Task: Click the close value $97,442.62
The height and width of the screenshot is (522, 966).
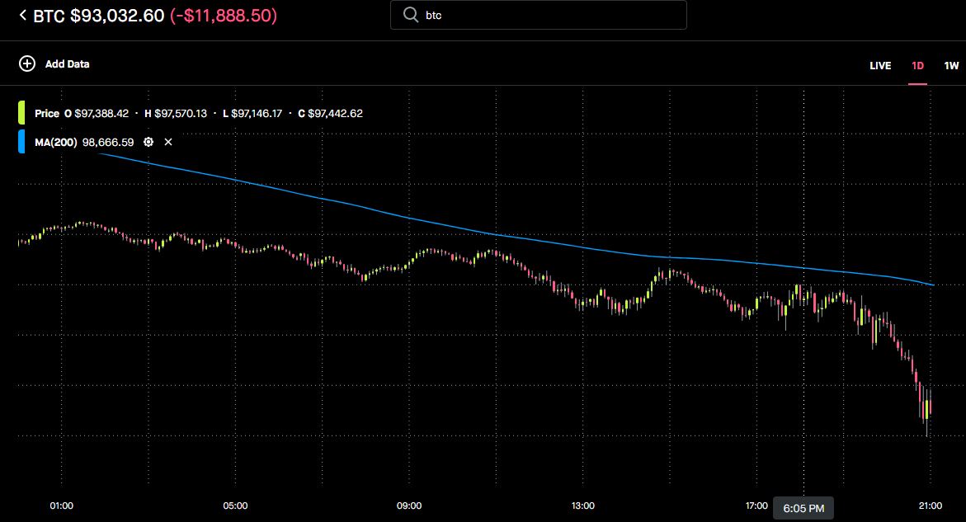Action: 335,113
